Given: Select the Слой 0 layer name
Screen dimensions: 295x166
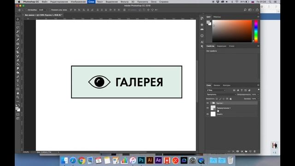Looking at the screenshot, I should click(x=219, y=114).
